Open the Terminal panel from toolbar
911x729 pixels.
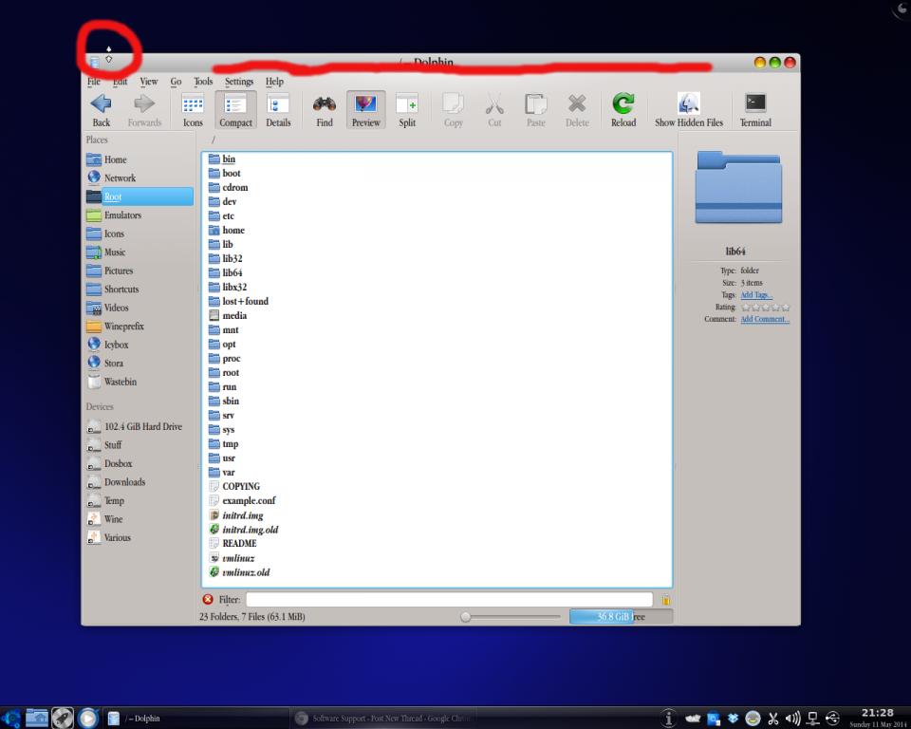(x=755, y=105)
